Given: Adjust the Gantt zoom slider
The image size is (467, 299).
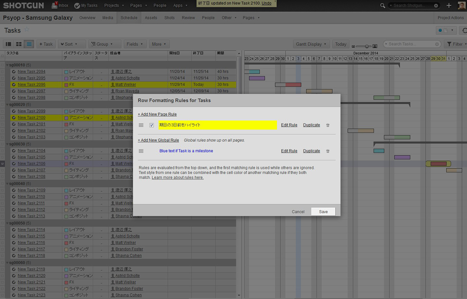Looking at the screenshot, I should pos(367,46).
